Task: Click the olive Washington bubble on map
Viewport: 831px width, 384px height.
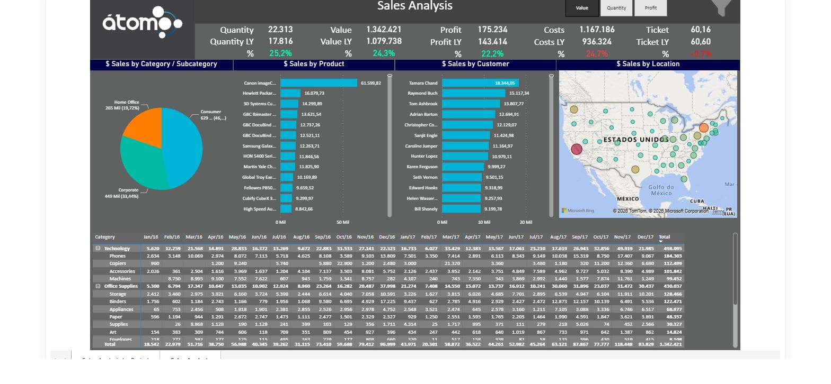Action: 573,109
